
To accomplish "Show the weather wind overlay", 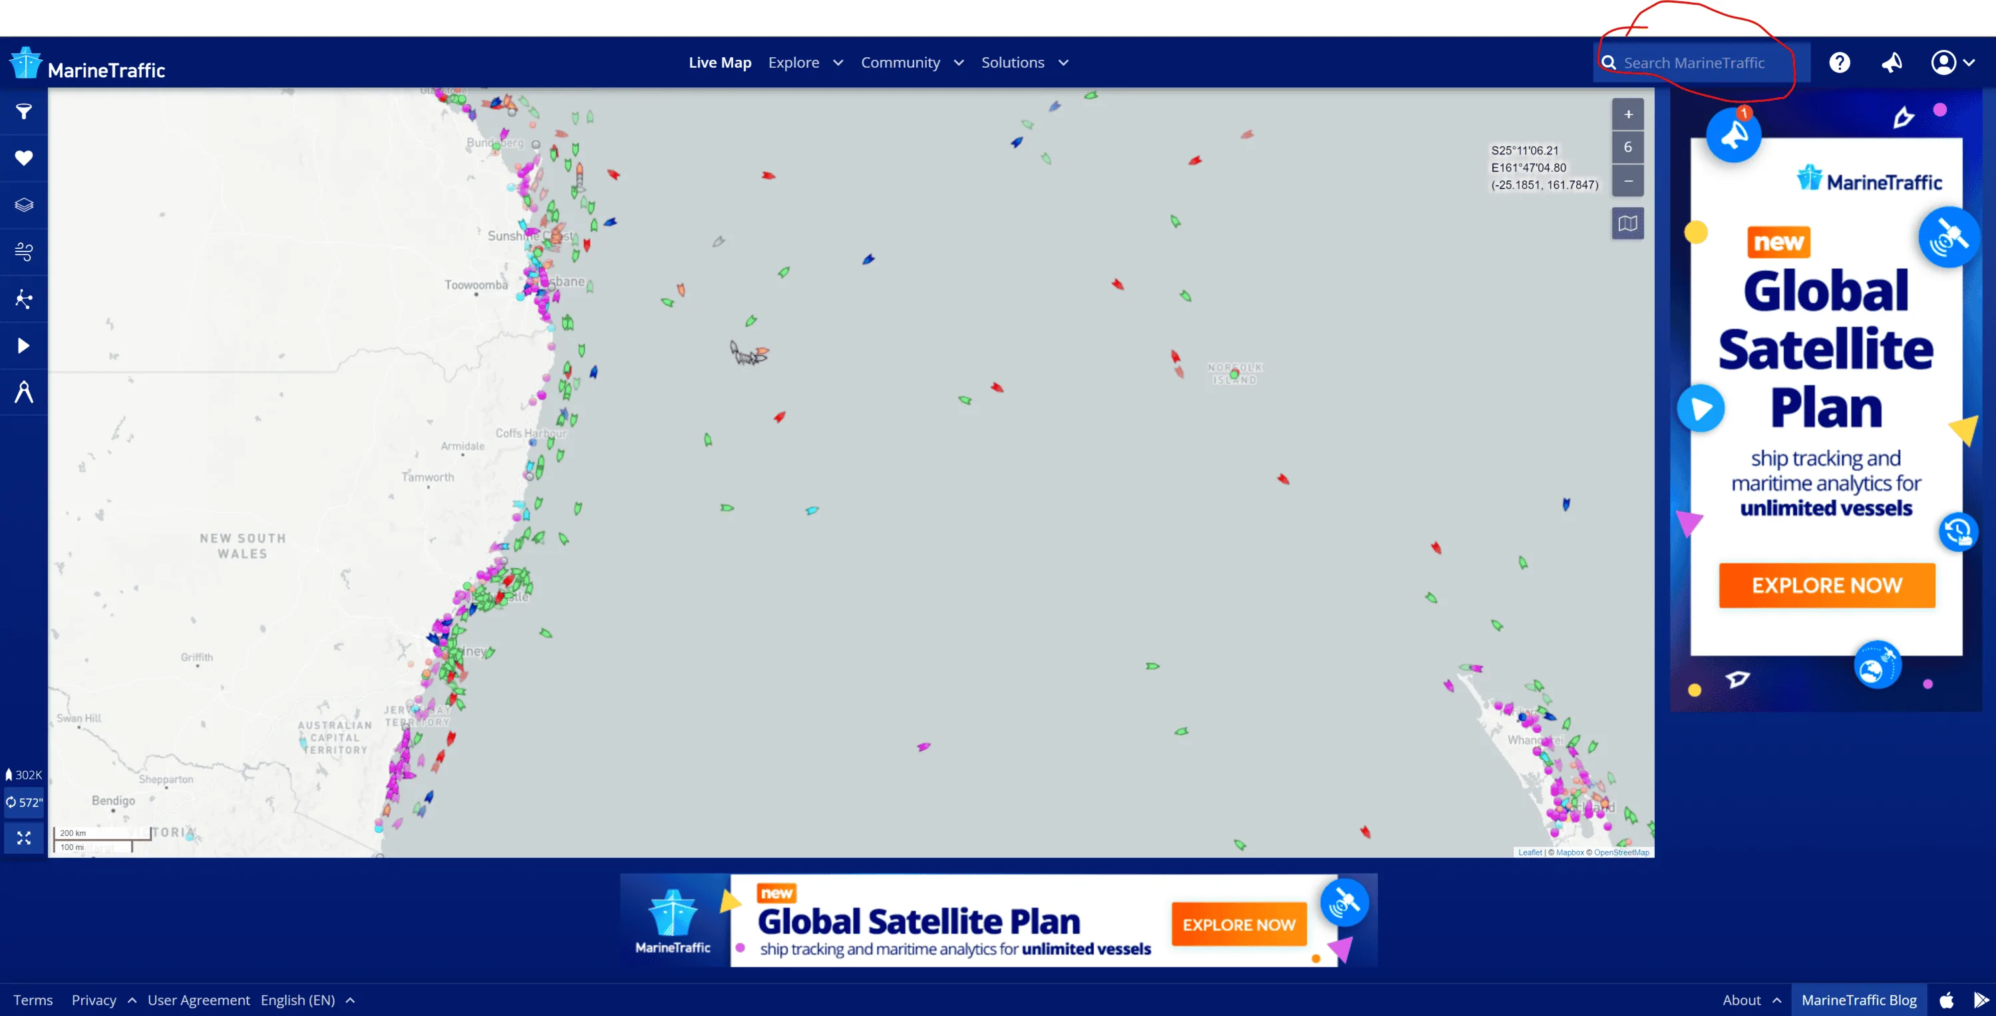I will (x=24, y=252).
